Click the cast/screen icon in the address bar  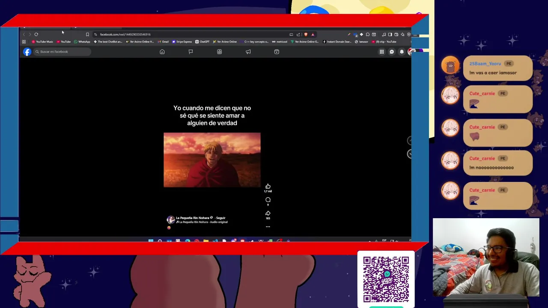click(x=291, y=34)
